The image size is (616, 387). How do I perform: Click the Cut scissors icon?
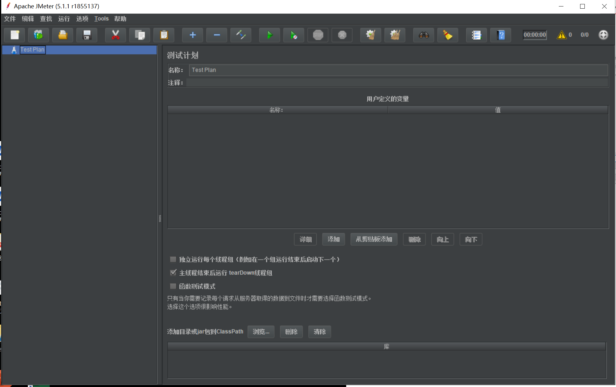pyautogui.click(x=115, y=35)
